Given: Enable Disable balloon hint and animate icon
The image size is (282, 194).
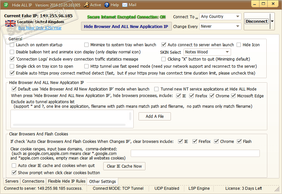Looking at the screenshot, I should pos(12,52).
